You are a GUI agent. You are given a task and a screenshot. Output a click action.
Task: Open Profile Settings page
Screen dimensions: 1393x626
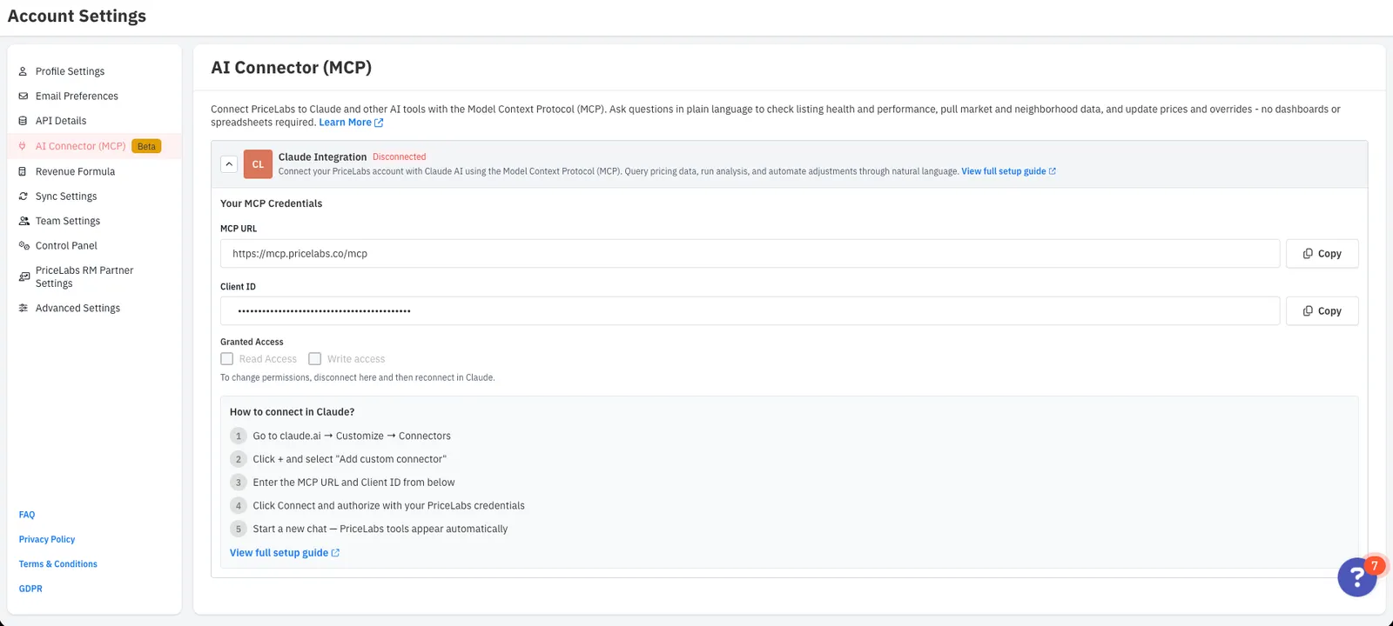(x=70, y=71)
